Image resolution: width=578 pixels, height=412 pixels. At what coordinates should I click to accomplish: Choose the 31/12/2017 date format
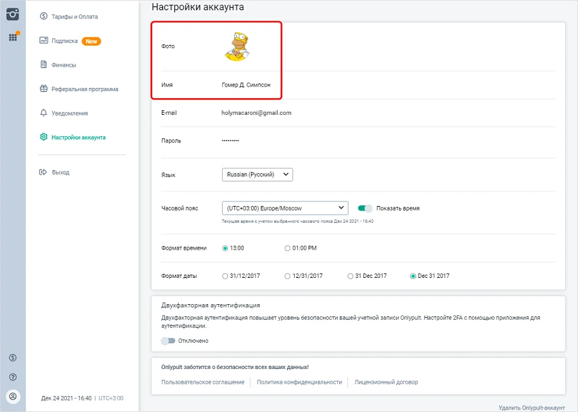(225, 276)
